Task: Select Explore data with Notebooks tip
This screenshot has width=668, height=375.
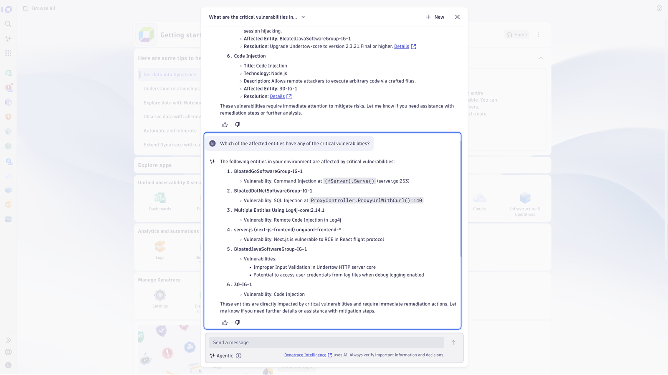Action: (172, 103)
